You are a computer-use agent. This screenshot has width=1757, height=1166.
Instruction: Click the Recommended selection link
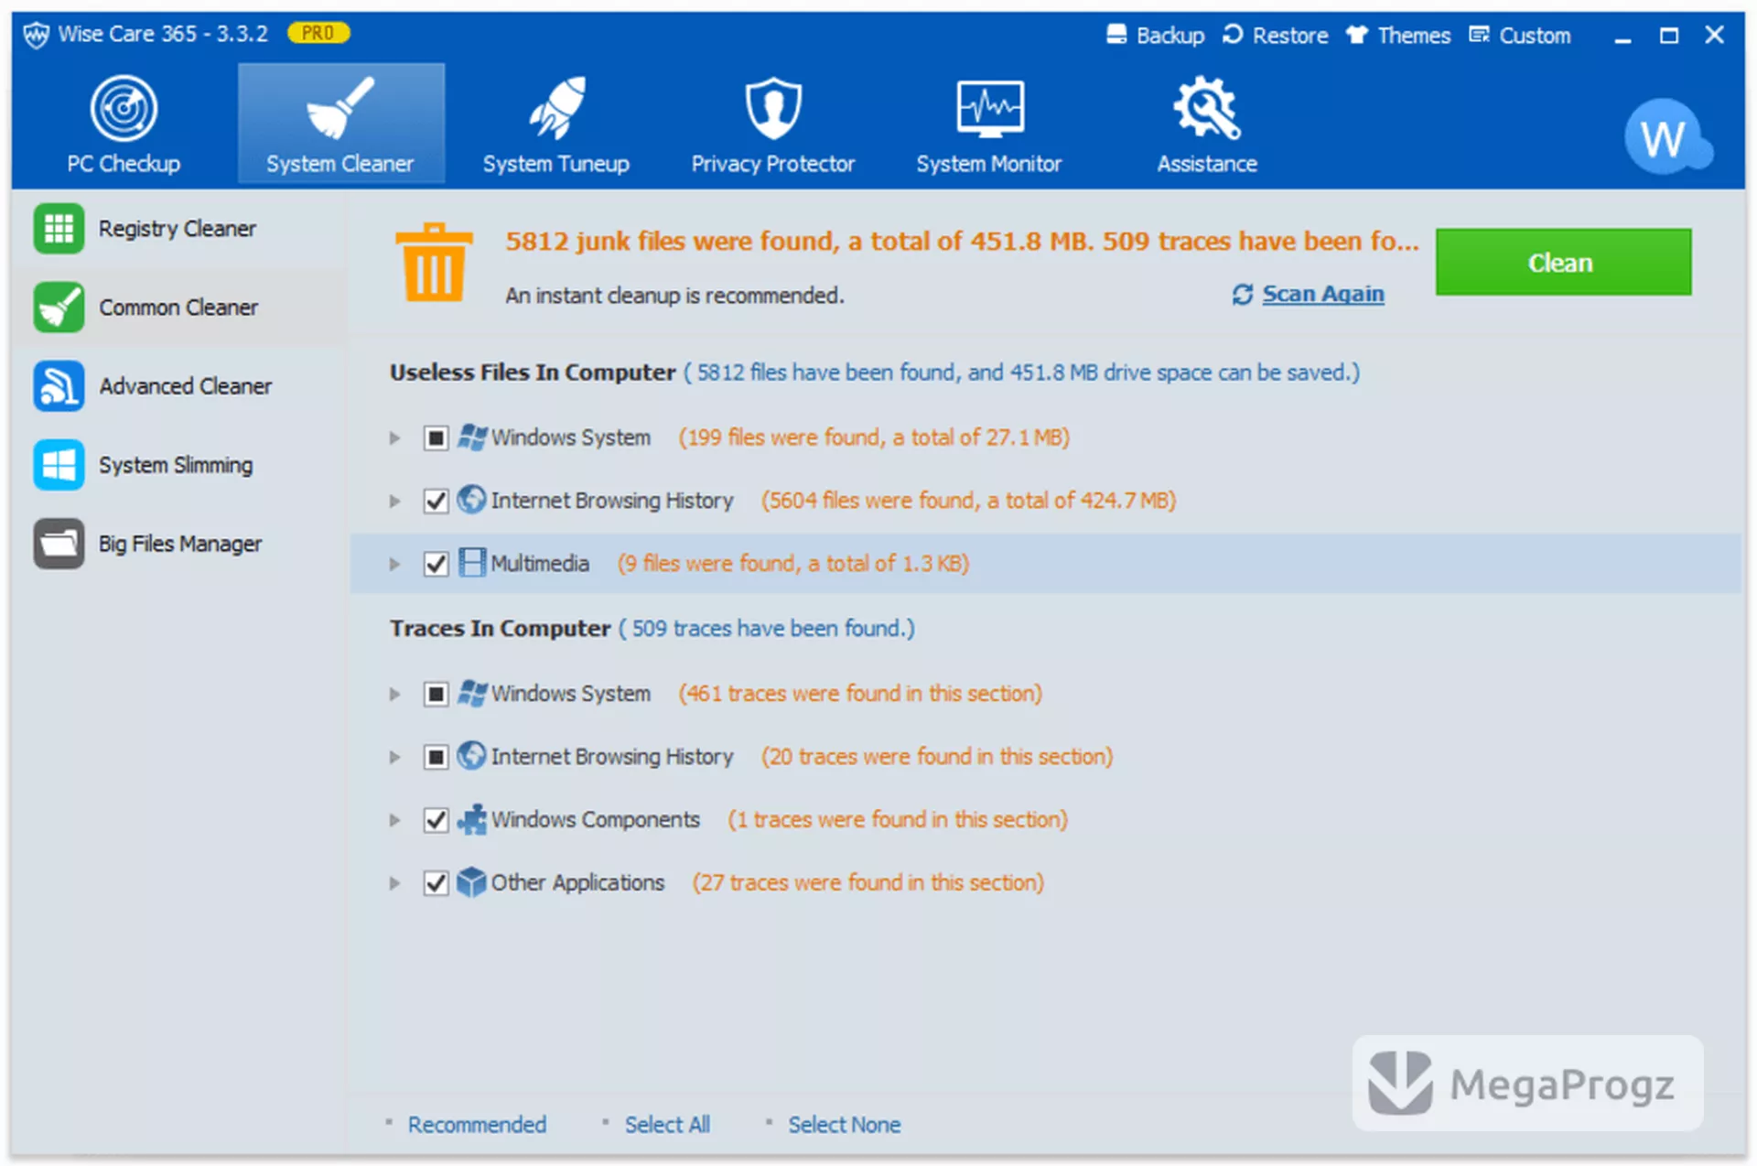point(477,1124)
